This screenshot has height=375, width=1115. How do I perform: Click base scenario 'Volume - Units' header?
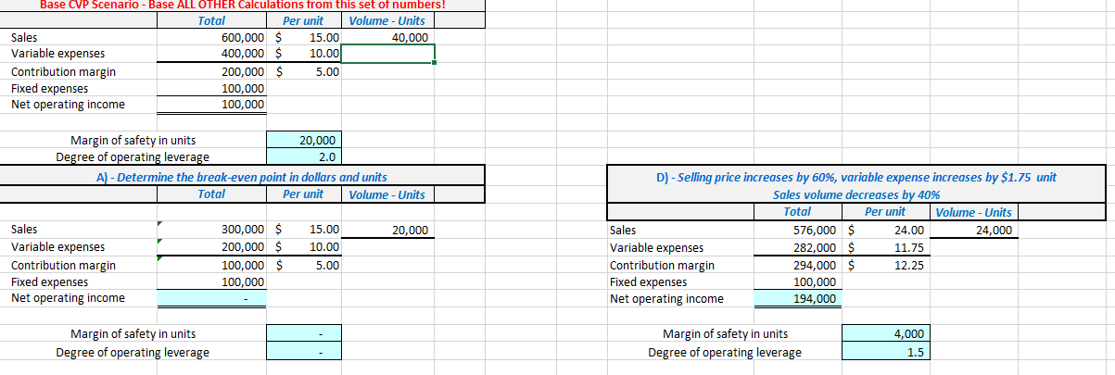[x=387, y=20]
